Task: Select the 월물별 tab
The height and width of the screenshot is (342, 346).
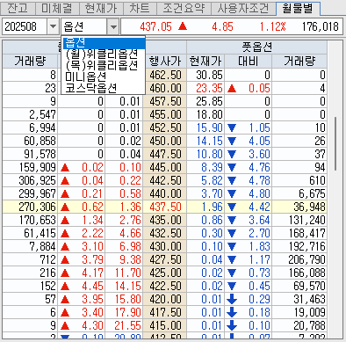Action: [x=298, y=8]
